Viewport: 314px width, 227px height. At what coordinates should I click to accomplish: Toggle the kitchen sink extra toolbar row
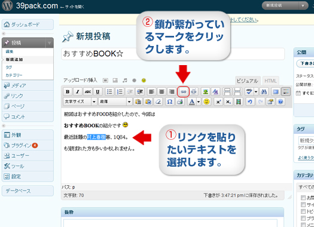[286, 91]
